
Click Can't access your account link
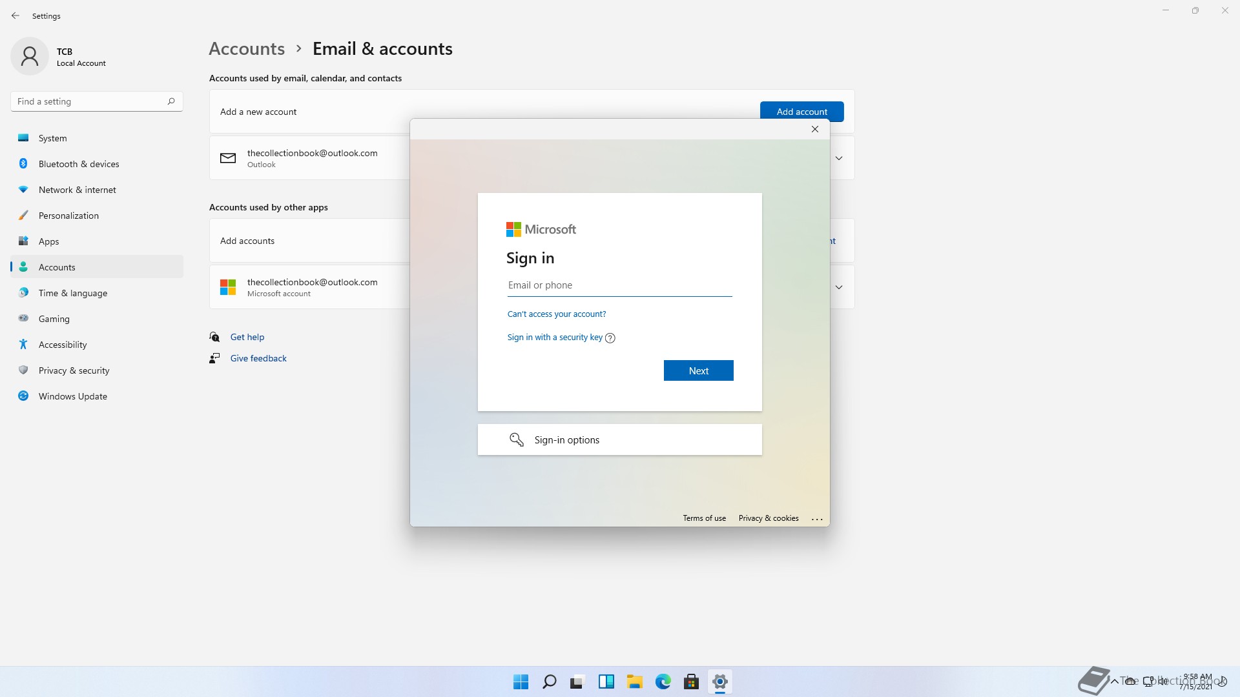coord(557,314)
